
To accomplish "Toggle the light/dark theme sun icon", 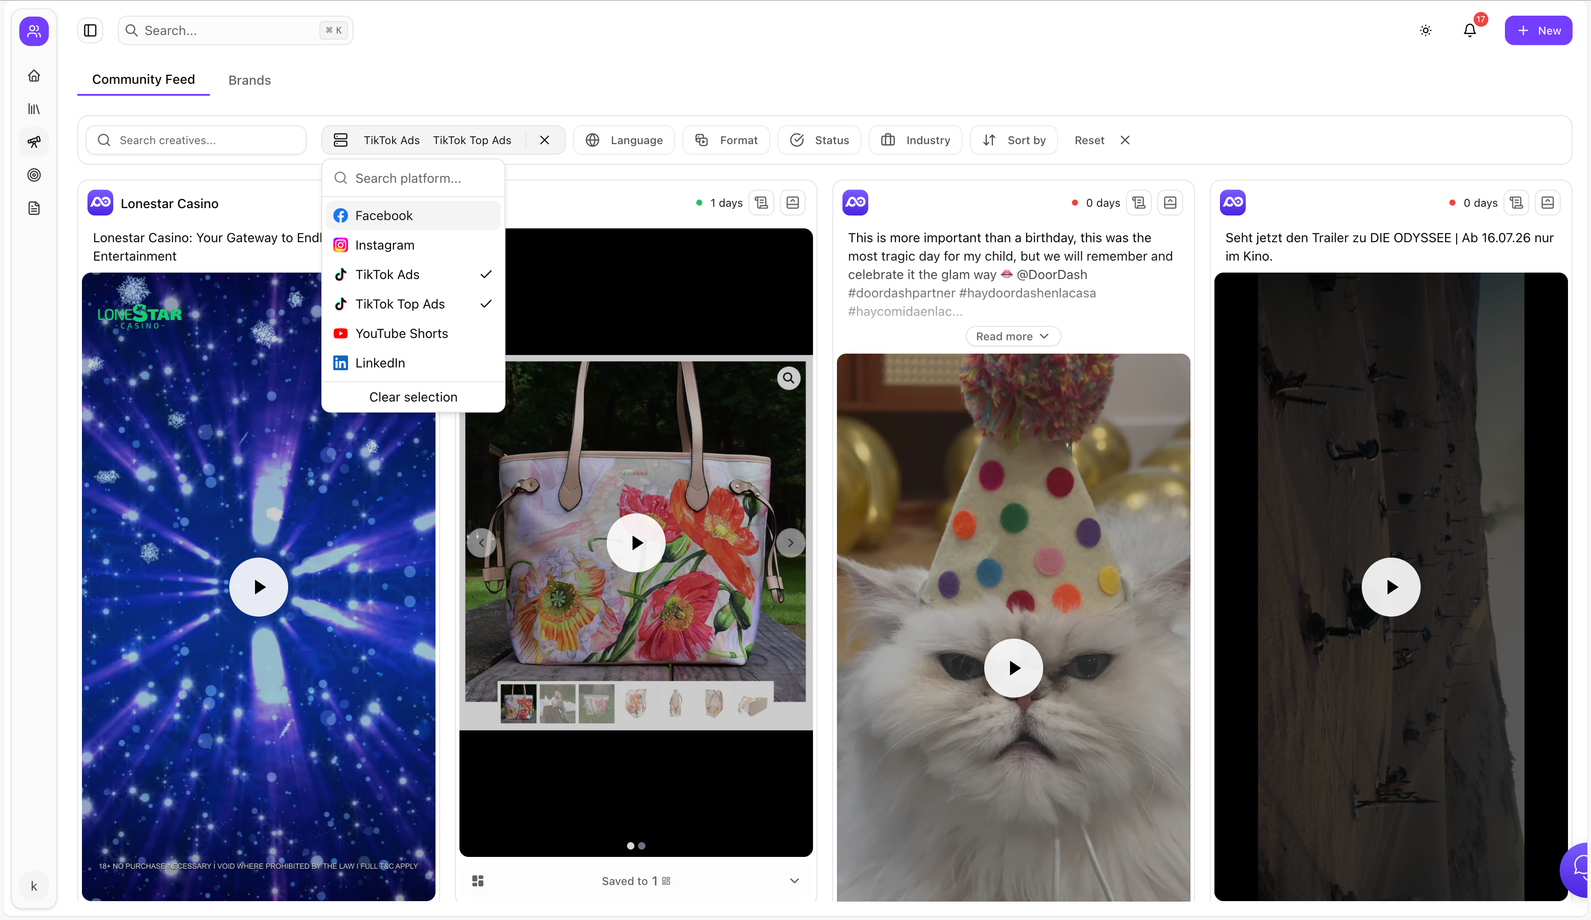I will pos(1425,30).
